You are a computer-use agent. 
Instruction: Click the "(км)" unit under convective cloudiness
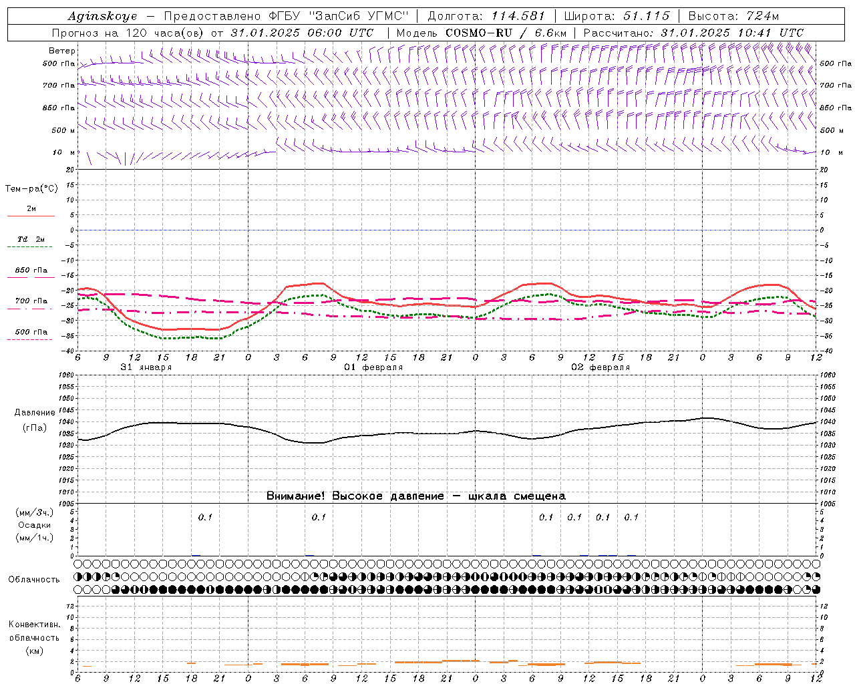35,651
